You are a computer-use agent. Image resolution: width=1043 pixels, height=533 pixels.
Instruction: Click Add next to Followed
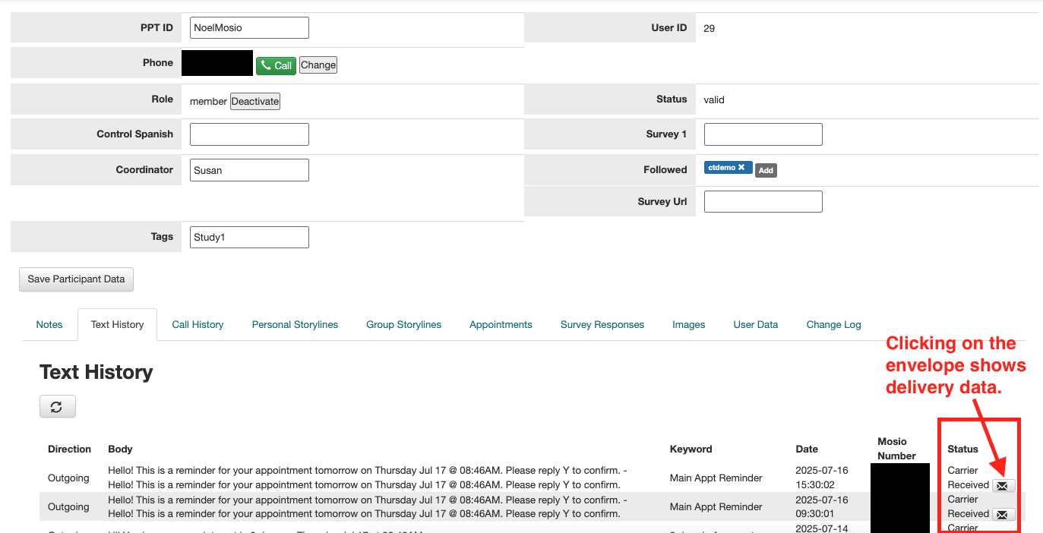(766, 171)
